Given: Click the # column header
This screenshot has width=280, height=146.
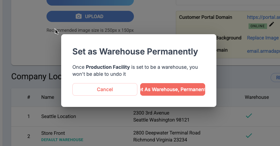Looking at the screenshot, I should (x=29, y=97).
